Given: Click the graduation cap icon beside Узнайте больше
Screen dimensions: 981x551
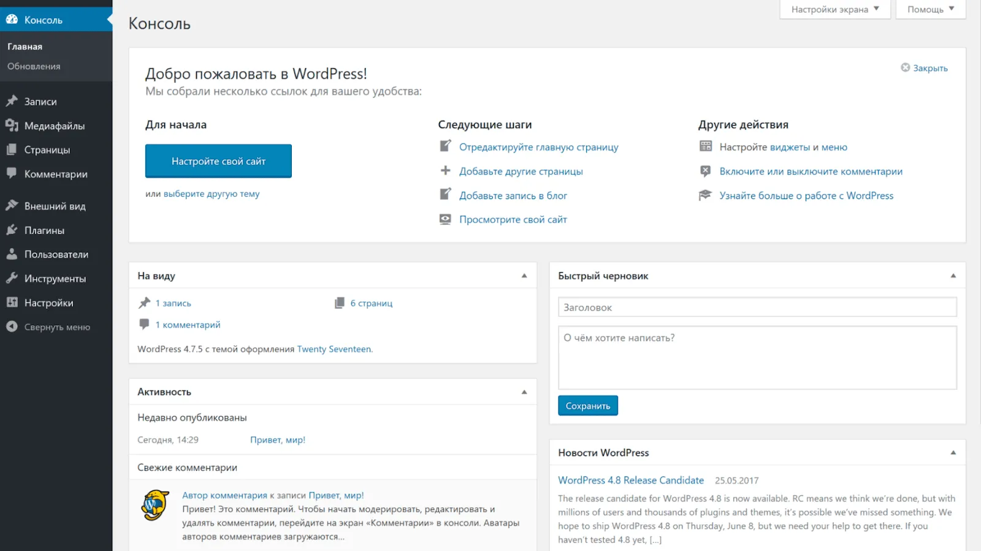Looking at the screenshot, I should click(706, 195).
